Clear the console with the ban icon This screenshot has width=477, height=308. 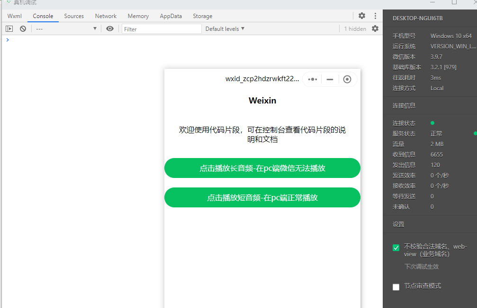23,28
